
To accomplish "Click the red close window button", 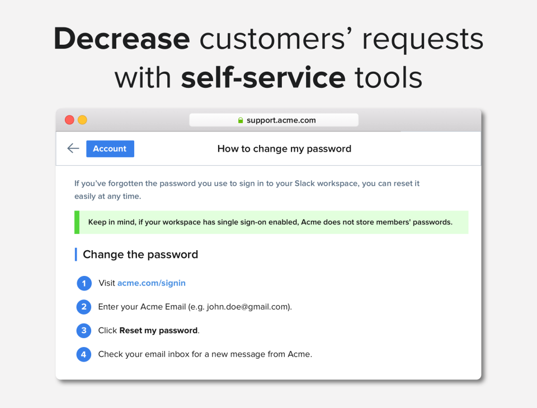I will [x=69, y=120].
